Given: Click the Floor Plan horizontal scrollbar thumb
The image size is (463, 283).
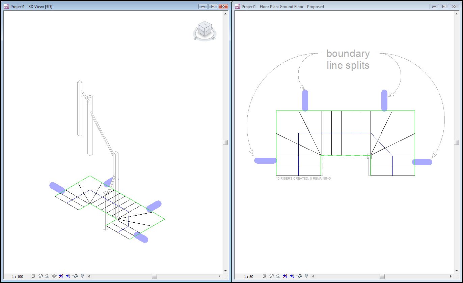Looking at the screenshot, I should tap(382, 277).
